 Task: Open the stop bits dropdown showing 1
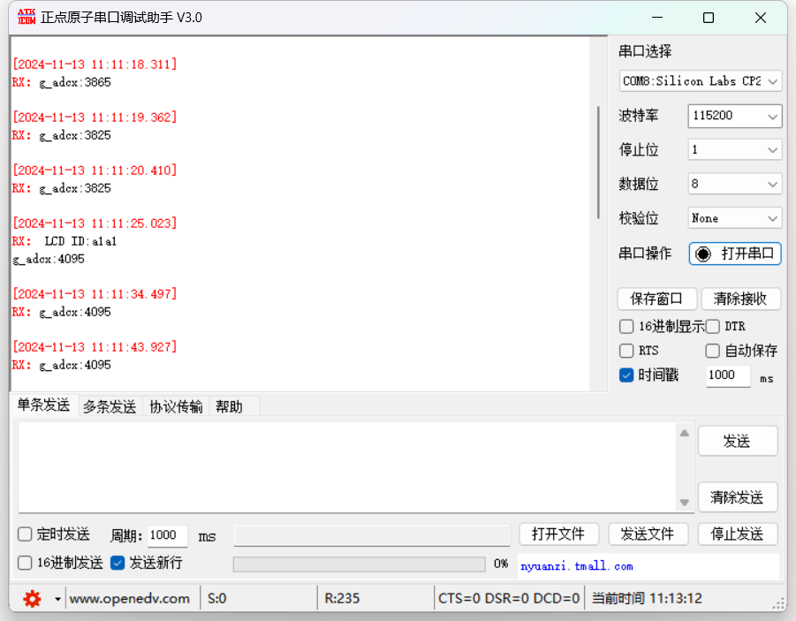coord(734,150)
